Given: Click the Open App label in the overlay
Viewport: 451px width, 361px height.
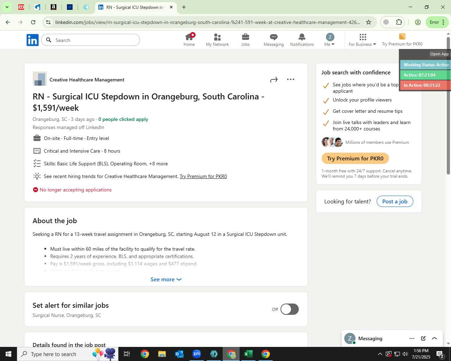Looking at the screenshot, I should pyautogui.click(x=440, y=54).
